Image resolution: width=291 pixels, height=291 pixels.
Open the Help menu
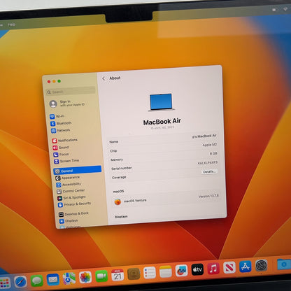11,24
